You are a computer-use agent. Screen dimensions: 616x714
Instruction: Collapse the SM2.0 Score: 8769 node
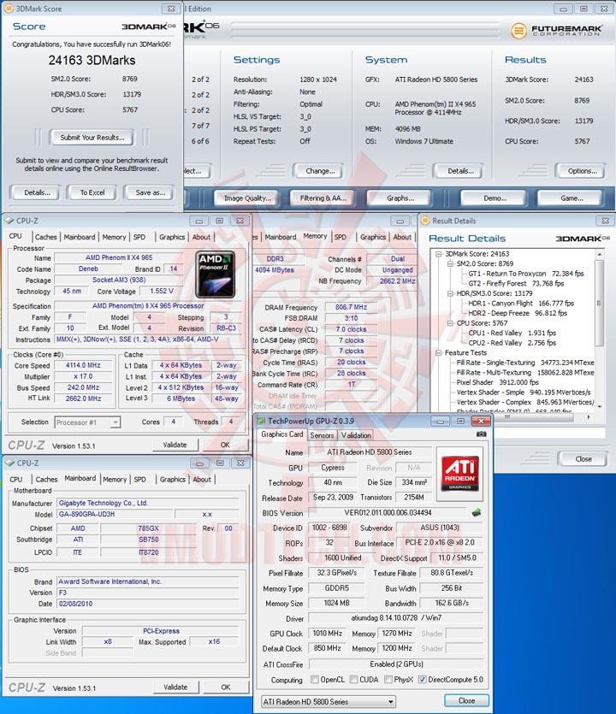(x=450, y=263)
